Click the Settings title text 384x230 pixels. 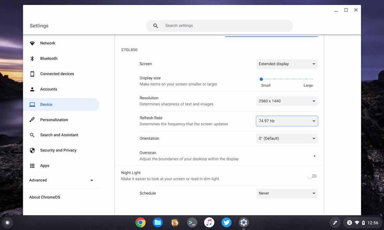click(x=39, y=26)
